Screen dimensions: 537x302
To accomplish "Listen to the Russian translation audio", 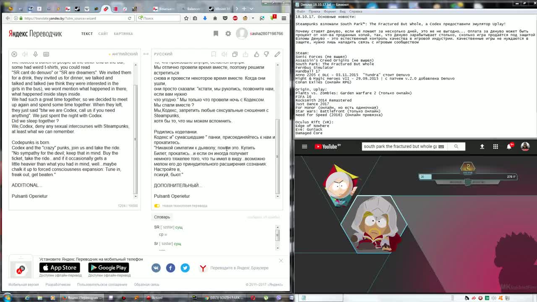I will 224,54.
